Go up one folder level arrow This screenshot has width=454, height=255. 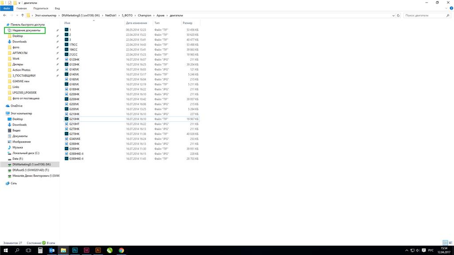point(23,15)
